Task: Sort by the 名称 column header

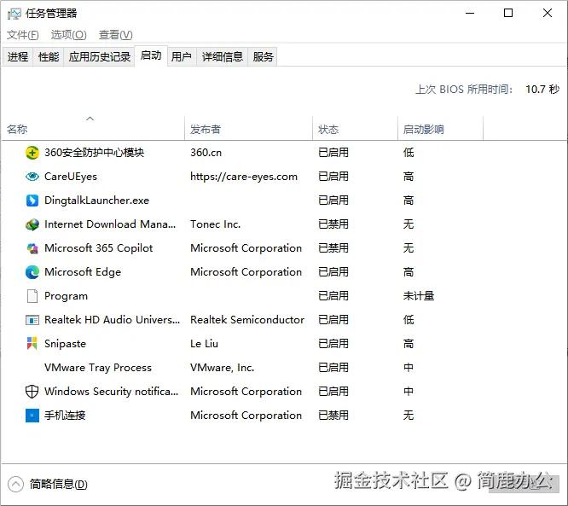Action: point(94,130)
